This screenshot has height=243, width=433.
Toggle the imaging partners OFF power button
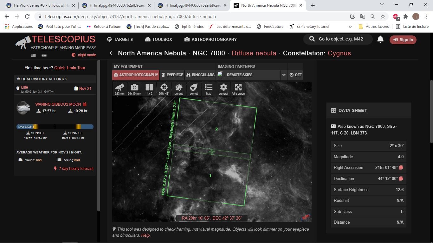tap(295, 75)
